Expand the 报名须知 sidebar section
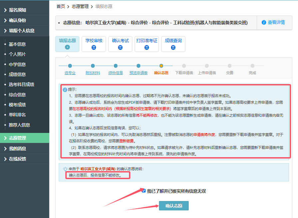 click(25, 10)
